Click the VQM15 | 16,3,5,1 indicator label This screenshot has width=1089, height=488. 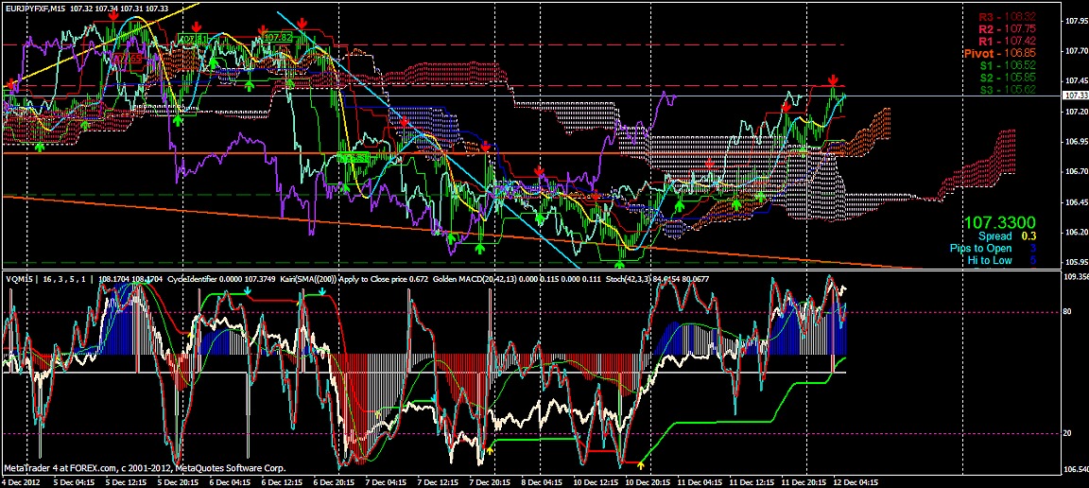[x=45, y=279]
